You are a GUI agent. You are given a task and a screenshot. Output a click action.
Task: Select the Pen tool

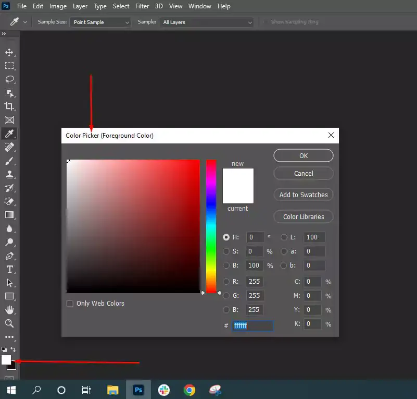(9, 256)
